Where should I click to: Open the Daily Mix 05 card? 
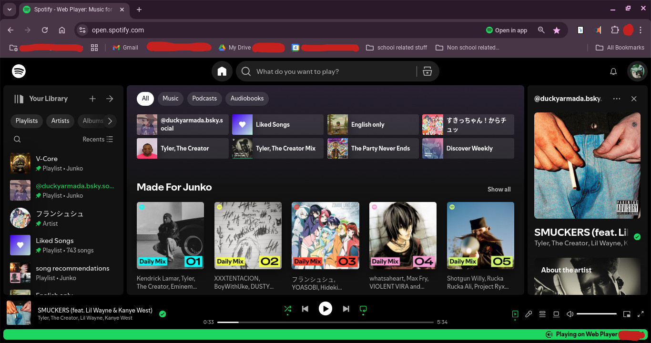480,246
